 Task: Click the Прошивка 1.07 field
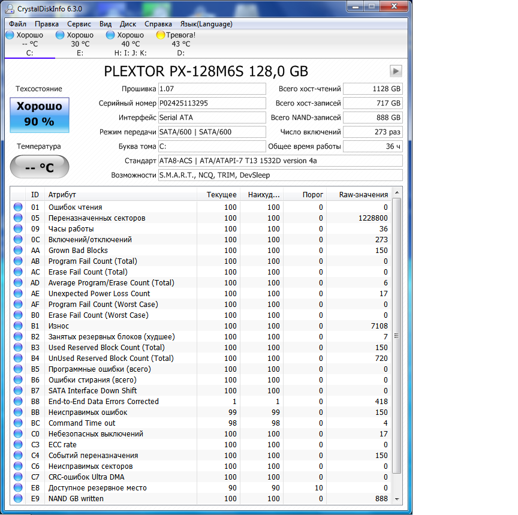click(212, 89)
